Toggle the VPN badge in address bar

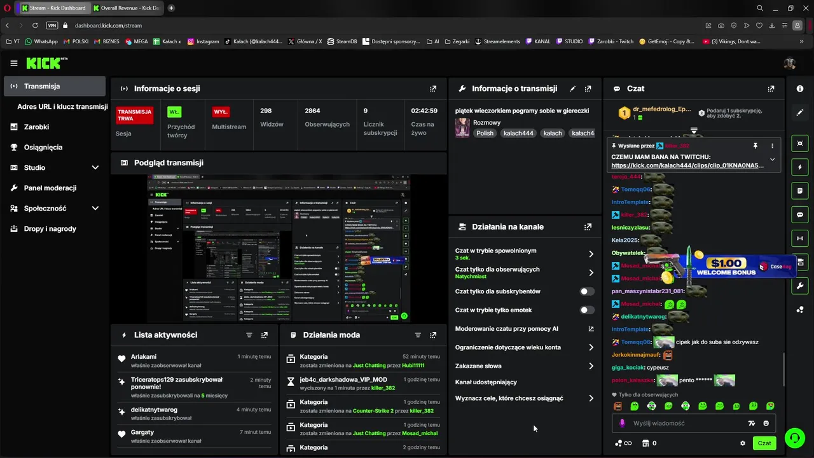[x=52, y=25]
